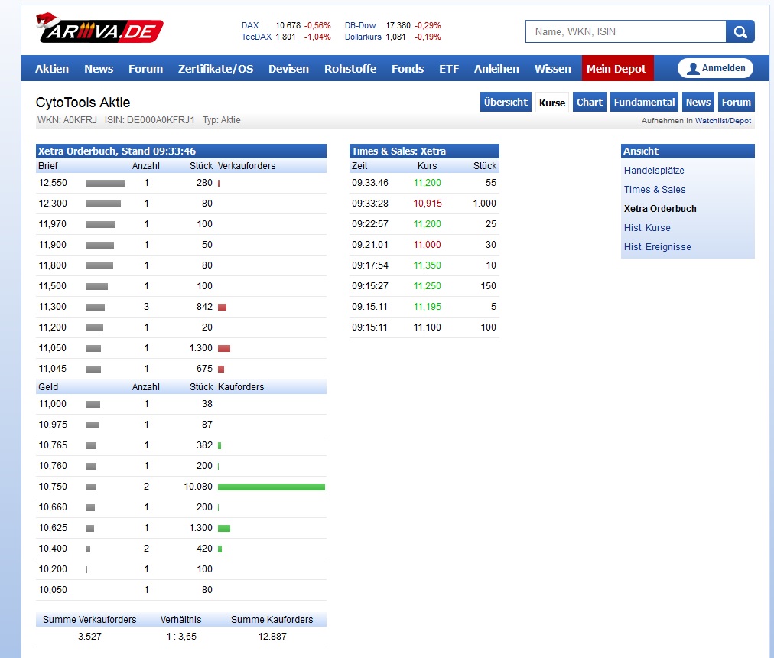Open the Fonds section
This screenshot has width=774, height=658.
tap(408, 69)
